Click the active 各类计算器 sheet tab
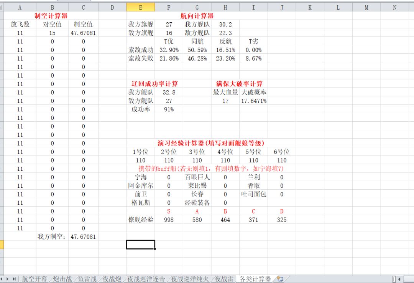This screenshot has width=414, height=283. (255, 279)
